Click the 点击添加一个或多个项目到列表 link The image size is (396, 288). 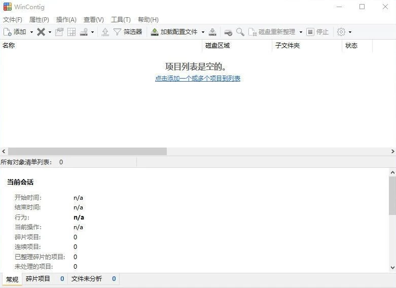point(198,79)
